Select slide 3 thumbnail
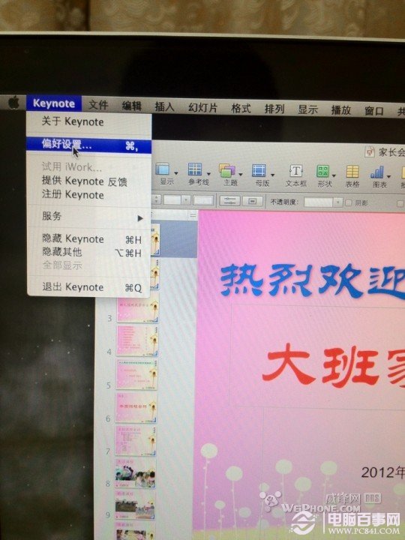Viewport: 405px width, 540px height. tap(138, 311)
